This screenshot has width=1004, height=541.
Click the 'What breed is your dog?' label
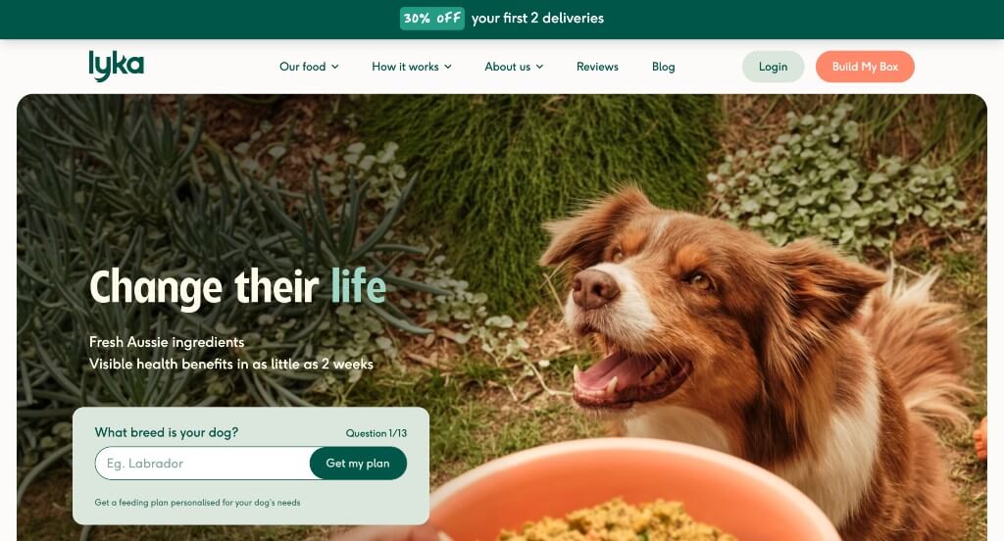[167, 433]
